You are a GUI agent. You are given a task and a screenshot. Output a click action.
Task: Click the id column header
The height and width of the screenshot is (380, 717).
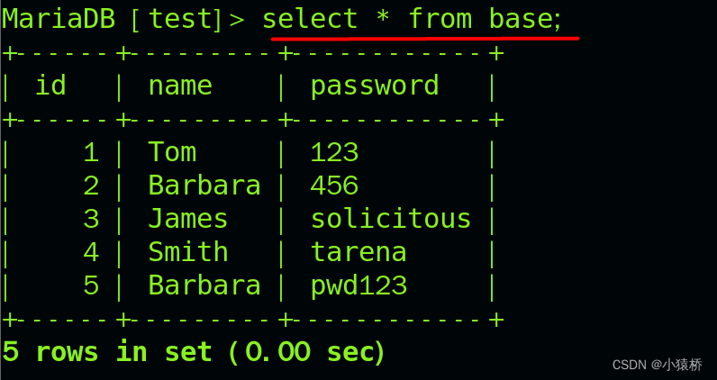pyautogui.click(x=50, y=85)
